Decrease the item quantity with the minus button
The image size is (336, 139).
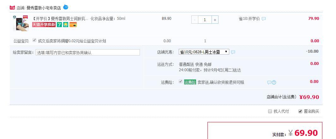pyautogui.click(x=195, y=20)
